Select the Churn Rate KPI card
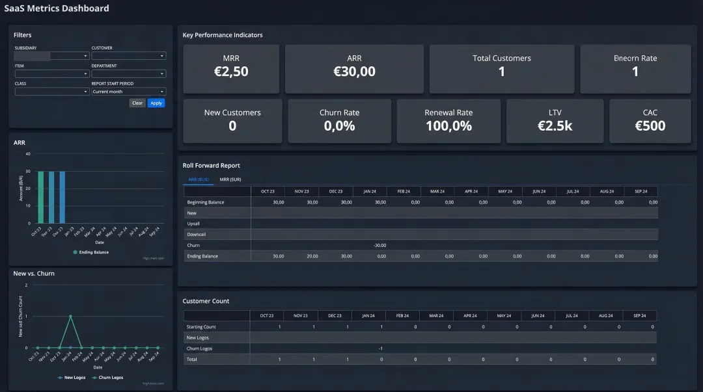This screenshot has width=703, height=392. coord(339,121)
